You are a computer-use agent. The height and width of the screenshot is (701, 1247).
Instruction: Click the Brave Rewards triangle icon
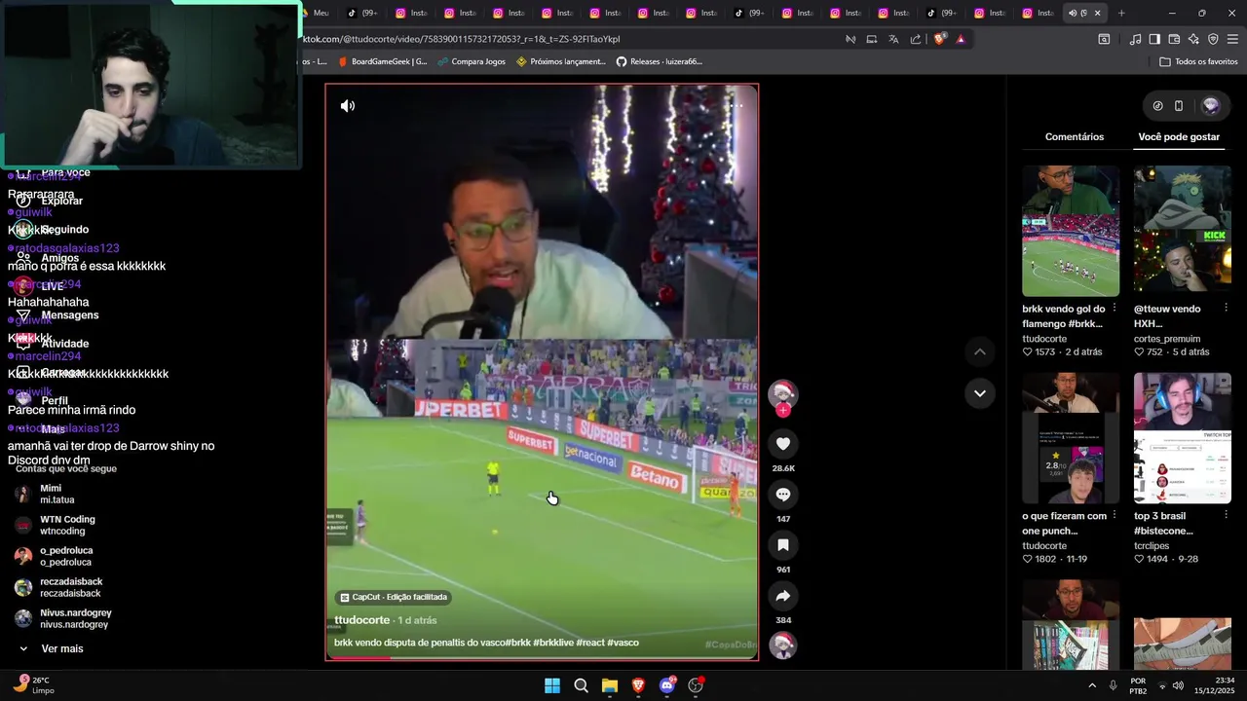(x=961, y=39)
